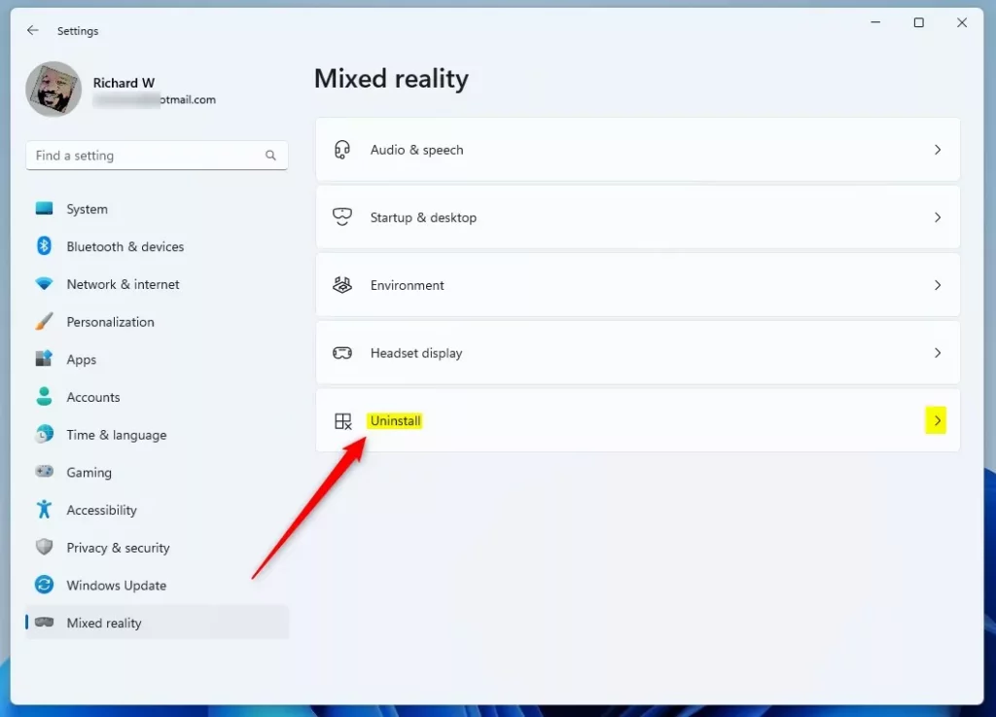
Task: Click the Mixed reality headset icon in sidebar
Action: point(44,622)
